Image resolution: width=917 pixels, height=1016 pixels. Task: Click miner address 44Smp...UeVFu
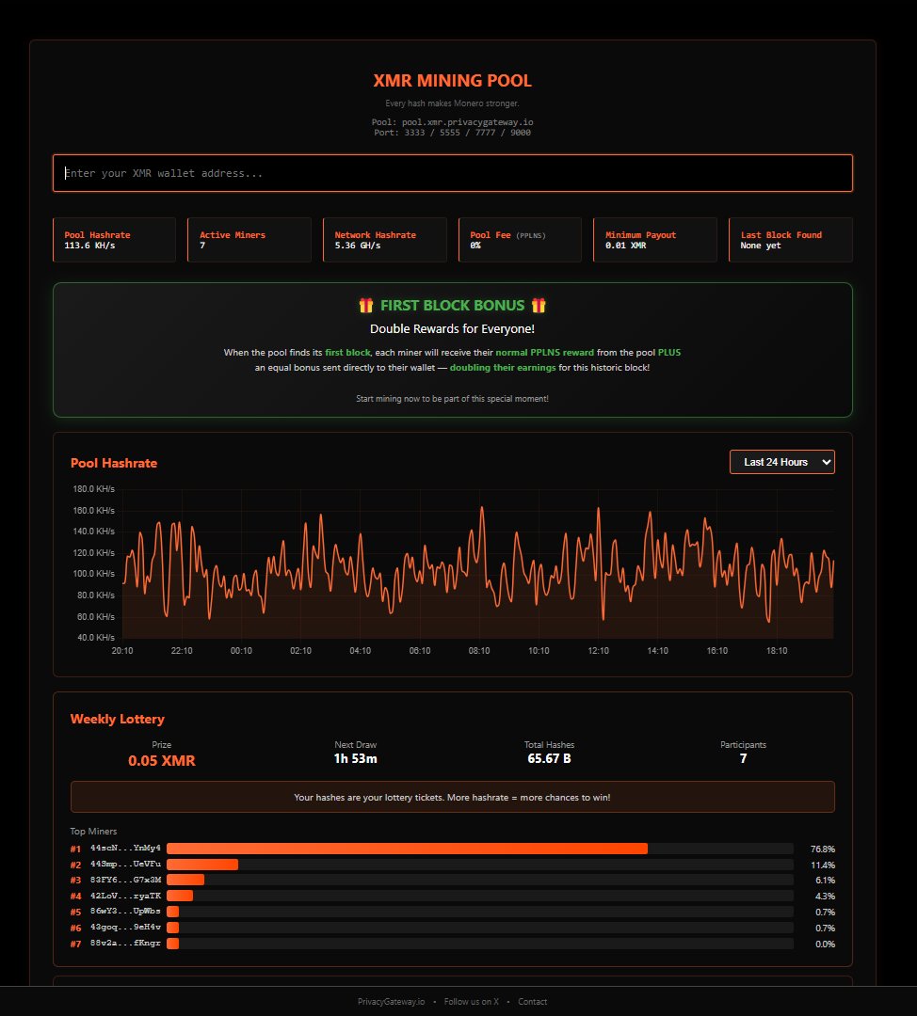(x=125, y=865)
